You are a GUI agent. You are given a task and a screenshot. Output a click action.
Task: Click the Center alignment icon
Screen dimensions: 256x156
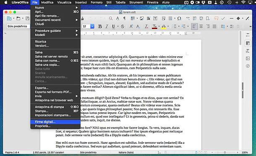point(201,26)
